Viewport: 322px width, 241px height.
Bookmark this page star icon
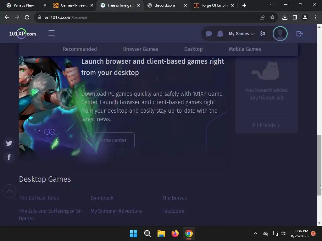click(272, 18)
